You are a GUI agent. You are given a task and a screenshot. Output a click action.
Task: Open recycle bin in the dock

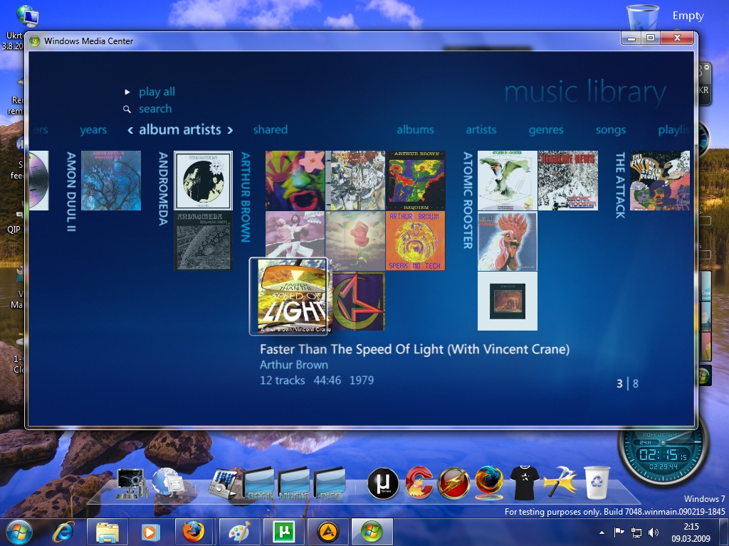[x=597, y=483]
